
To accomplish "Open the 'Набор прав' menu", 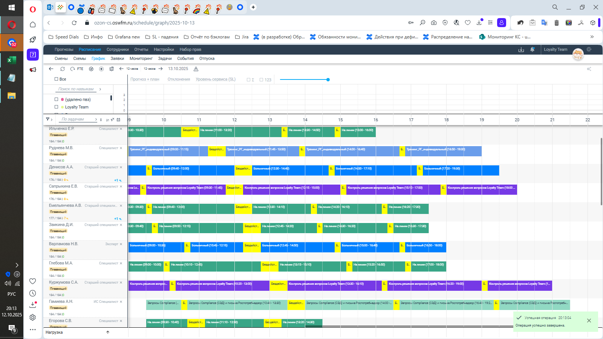I will (x=190, y=49).
